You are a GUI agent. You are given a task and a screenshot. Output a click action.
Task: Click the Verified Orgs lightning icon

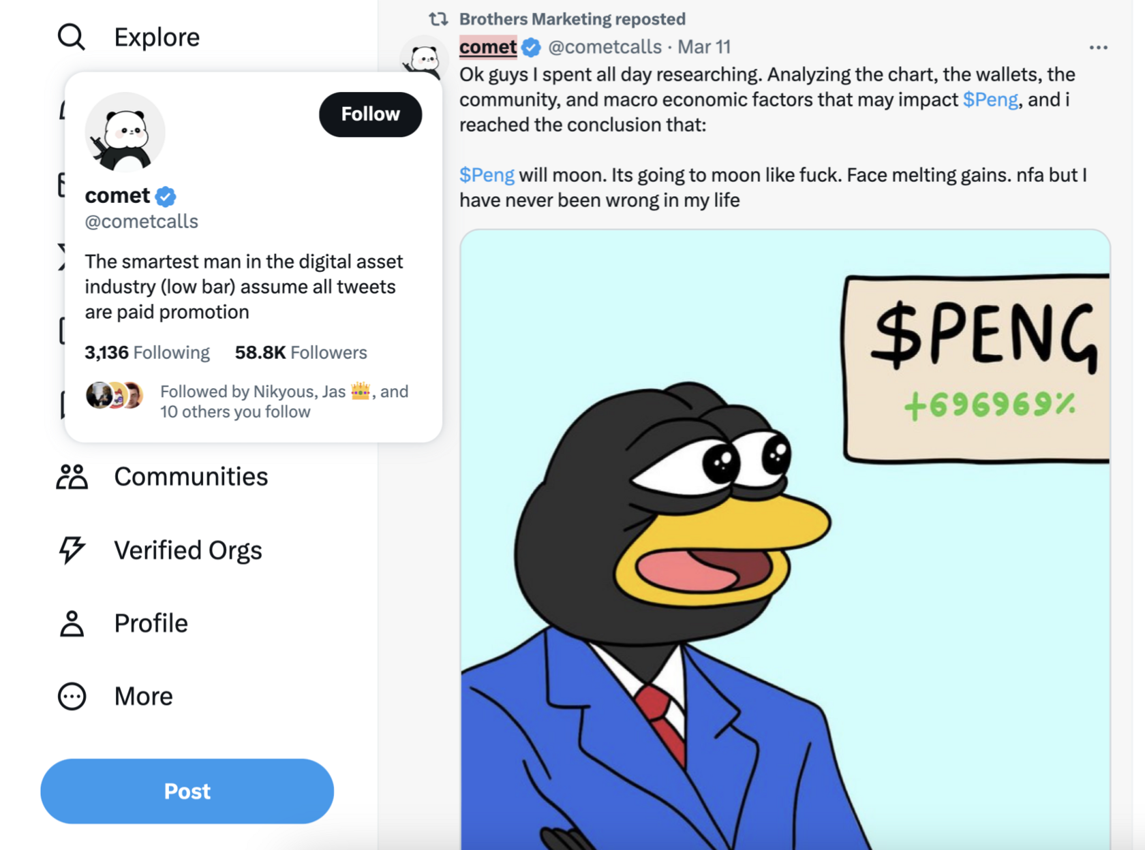tap(72, 550)
